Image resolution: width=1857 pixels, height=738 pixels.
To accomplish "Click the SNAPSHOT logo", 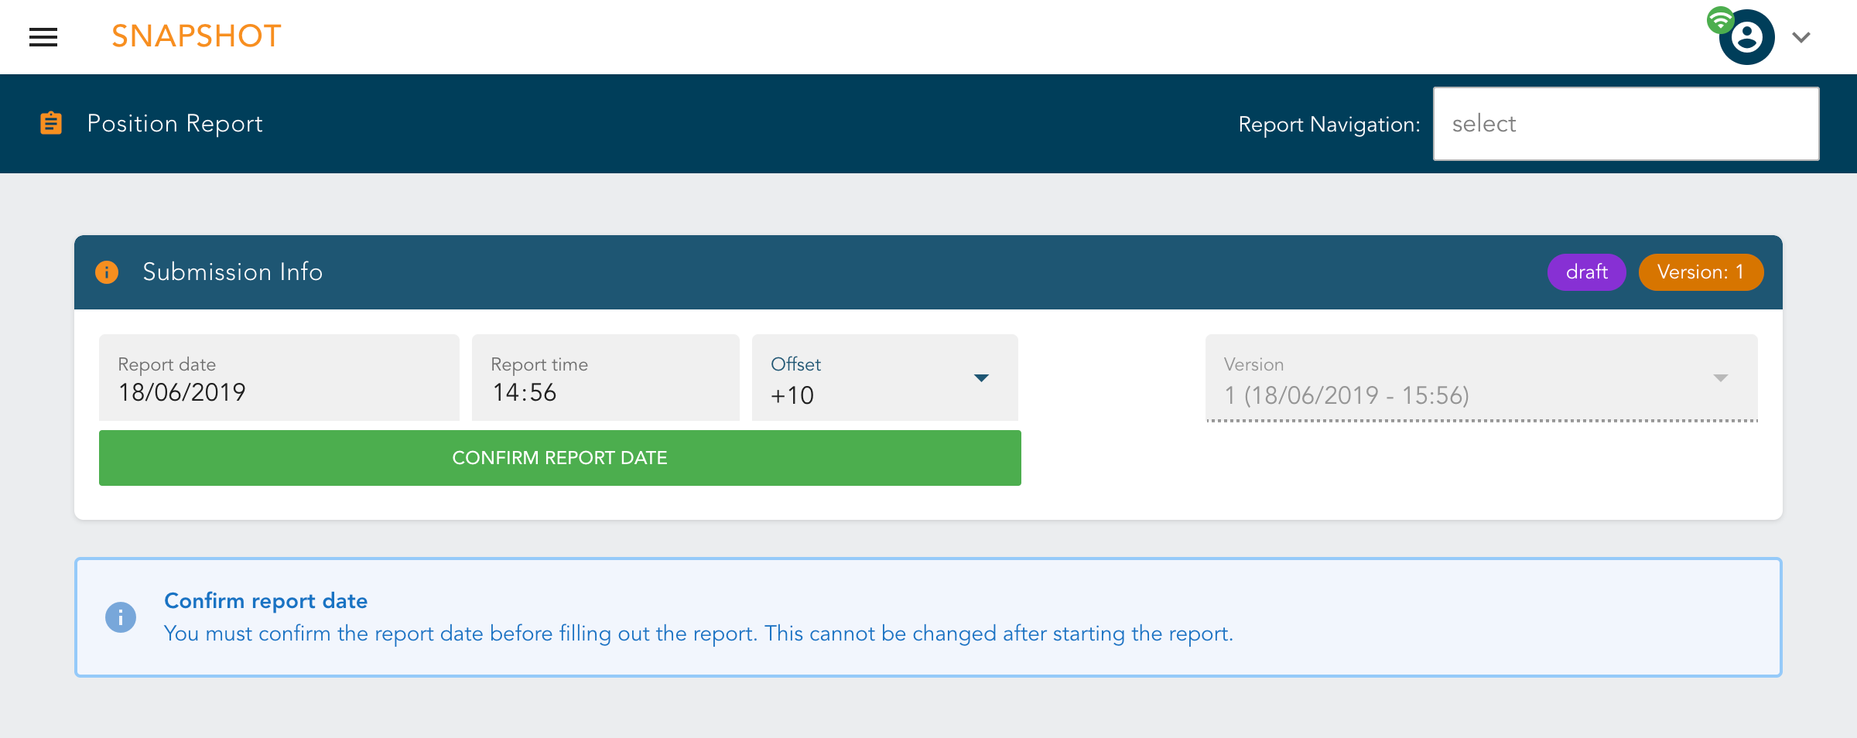I will (x=196, y=36).
